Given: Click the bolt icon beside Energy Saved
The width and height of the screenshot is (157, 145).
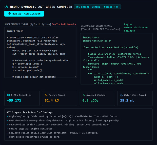Looking at the screenshot, I should coord(46,95).
